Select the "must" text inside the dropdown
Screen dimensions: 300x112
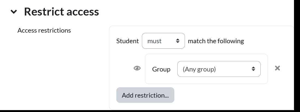[154, 41]
